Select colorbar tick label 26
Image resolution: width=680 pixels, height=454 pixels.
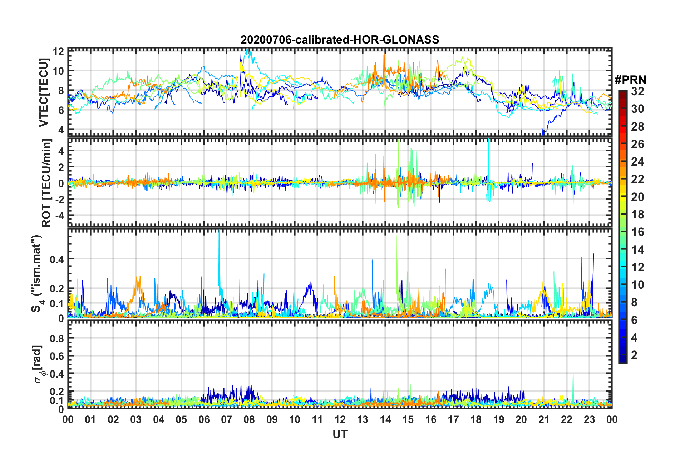[637, 144]
